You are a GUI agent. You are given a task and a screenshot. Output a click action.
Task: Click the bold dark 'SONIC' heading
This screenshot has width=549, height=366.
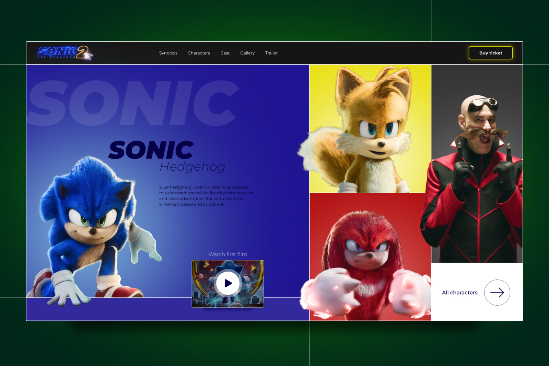coord(151,150)
